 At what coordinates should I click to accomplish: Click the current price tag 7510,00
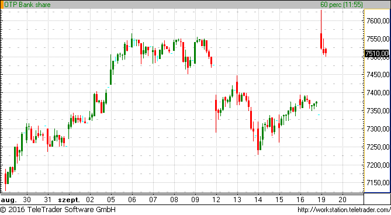(x=377, y=53)
